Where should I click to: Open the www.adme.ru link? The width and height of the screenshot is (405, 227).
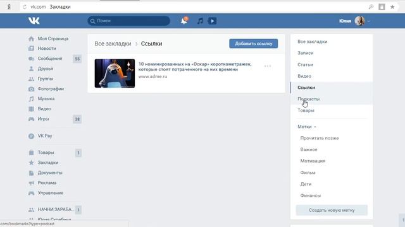pos(153,76)
